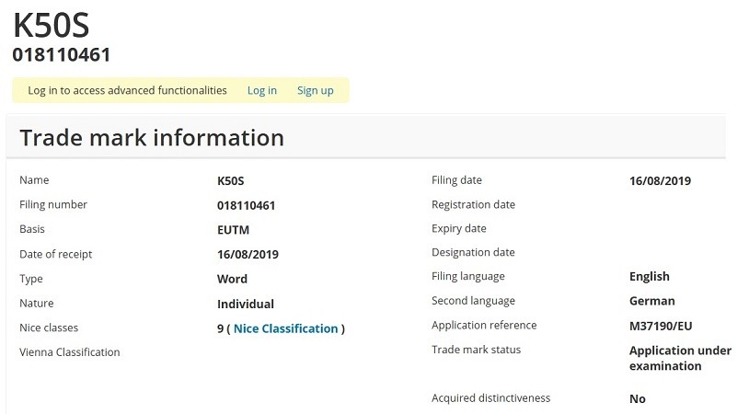Click the Log in link
The image size is (749, 414).
tap(261, 90)
